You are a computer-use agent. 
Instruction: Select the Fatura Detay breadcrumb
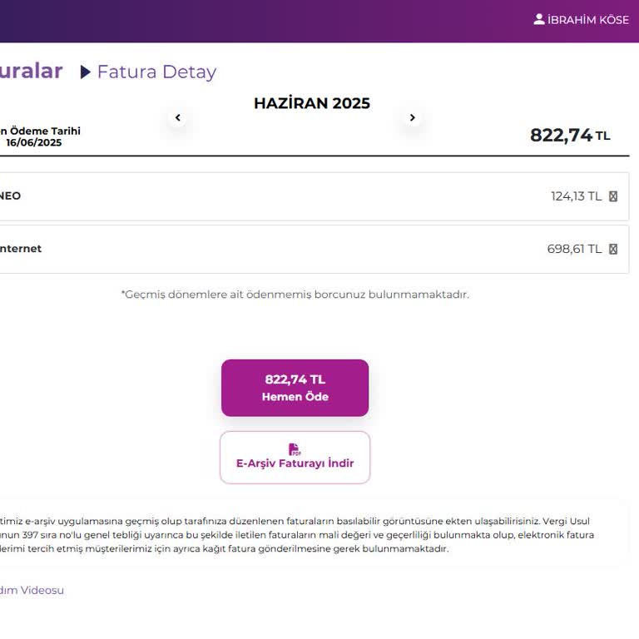156,72
